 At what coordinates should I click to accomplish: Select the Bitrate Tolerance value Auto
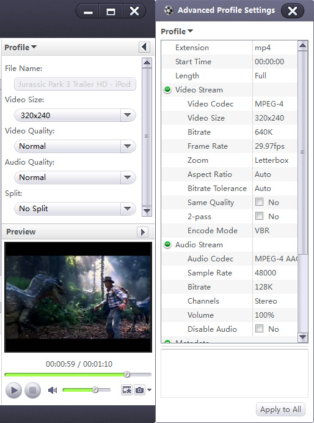(263, 189)
